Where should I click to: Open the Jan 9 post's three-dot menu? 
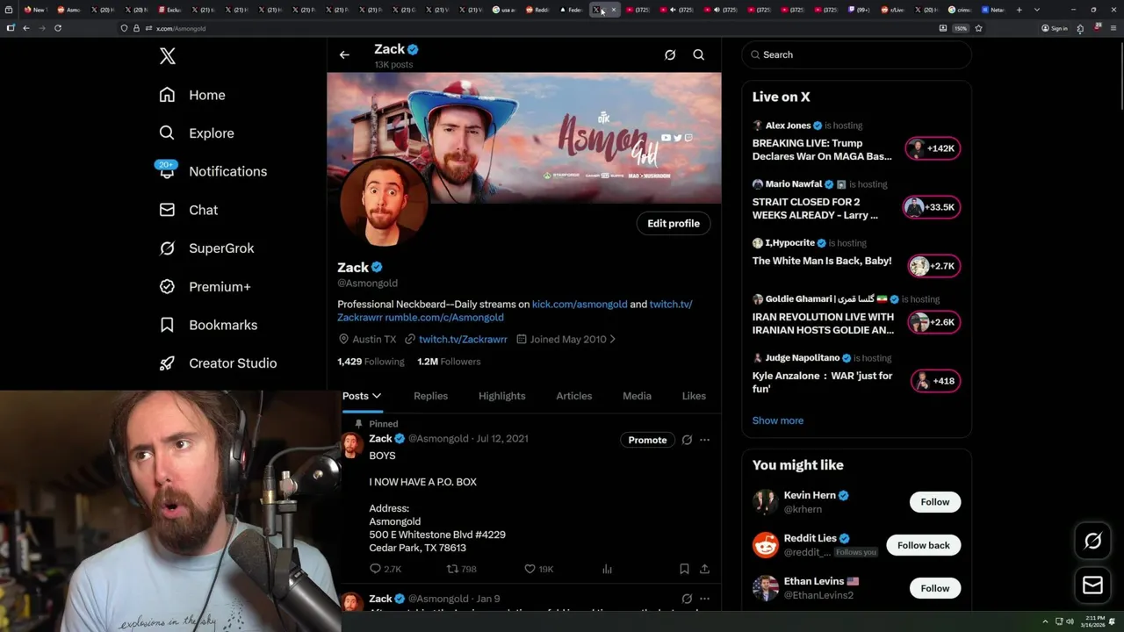tap(704, 599)
